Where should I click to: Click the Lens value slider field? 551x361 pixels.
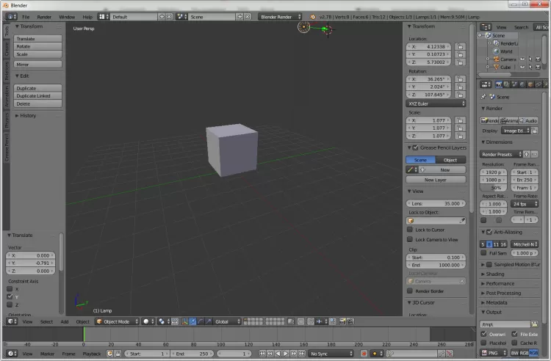pyautogui.click(x=436, y=203)
